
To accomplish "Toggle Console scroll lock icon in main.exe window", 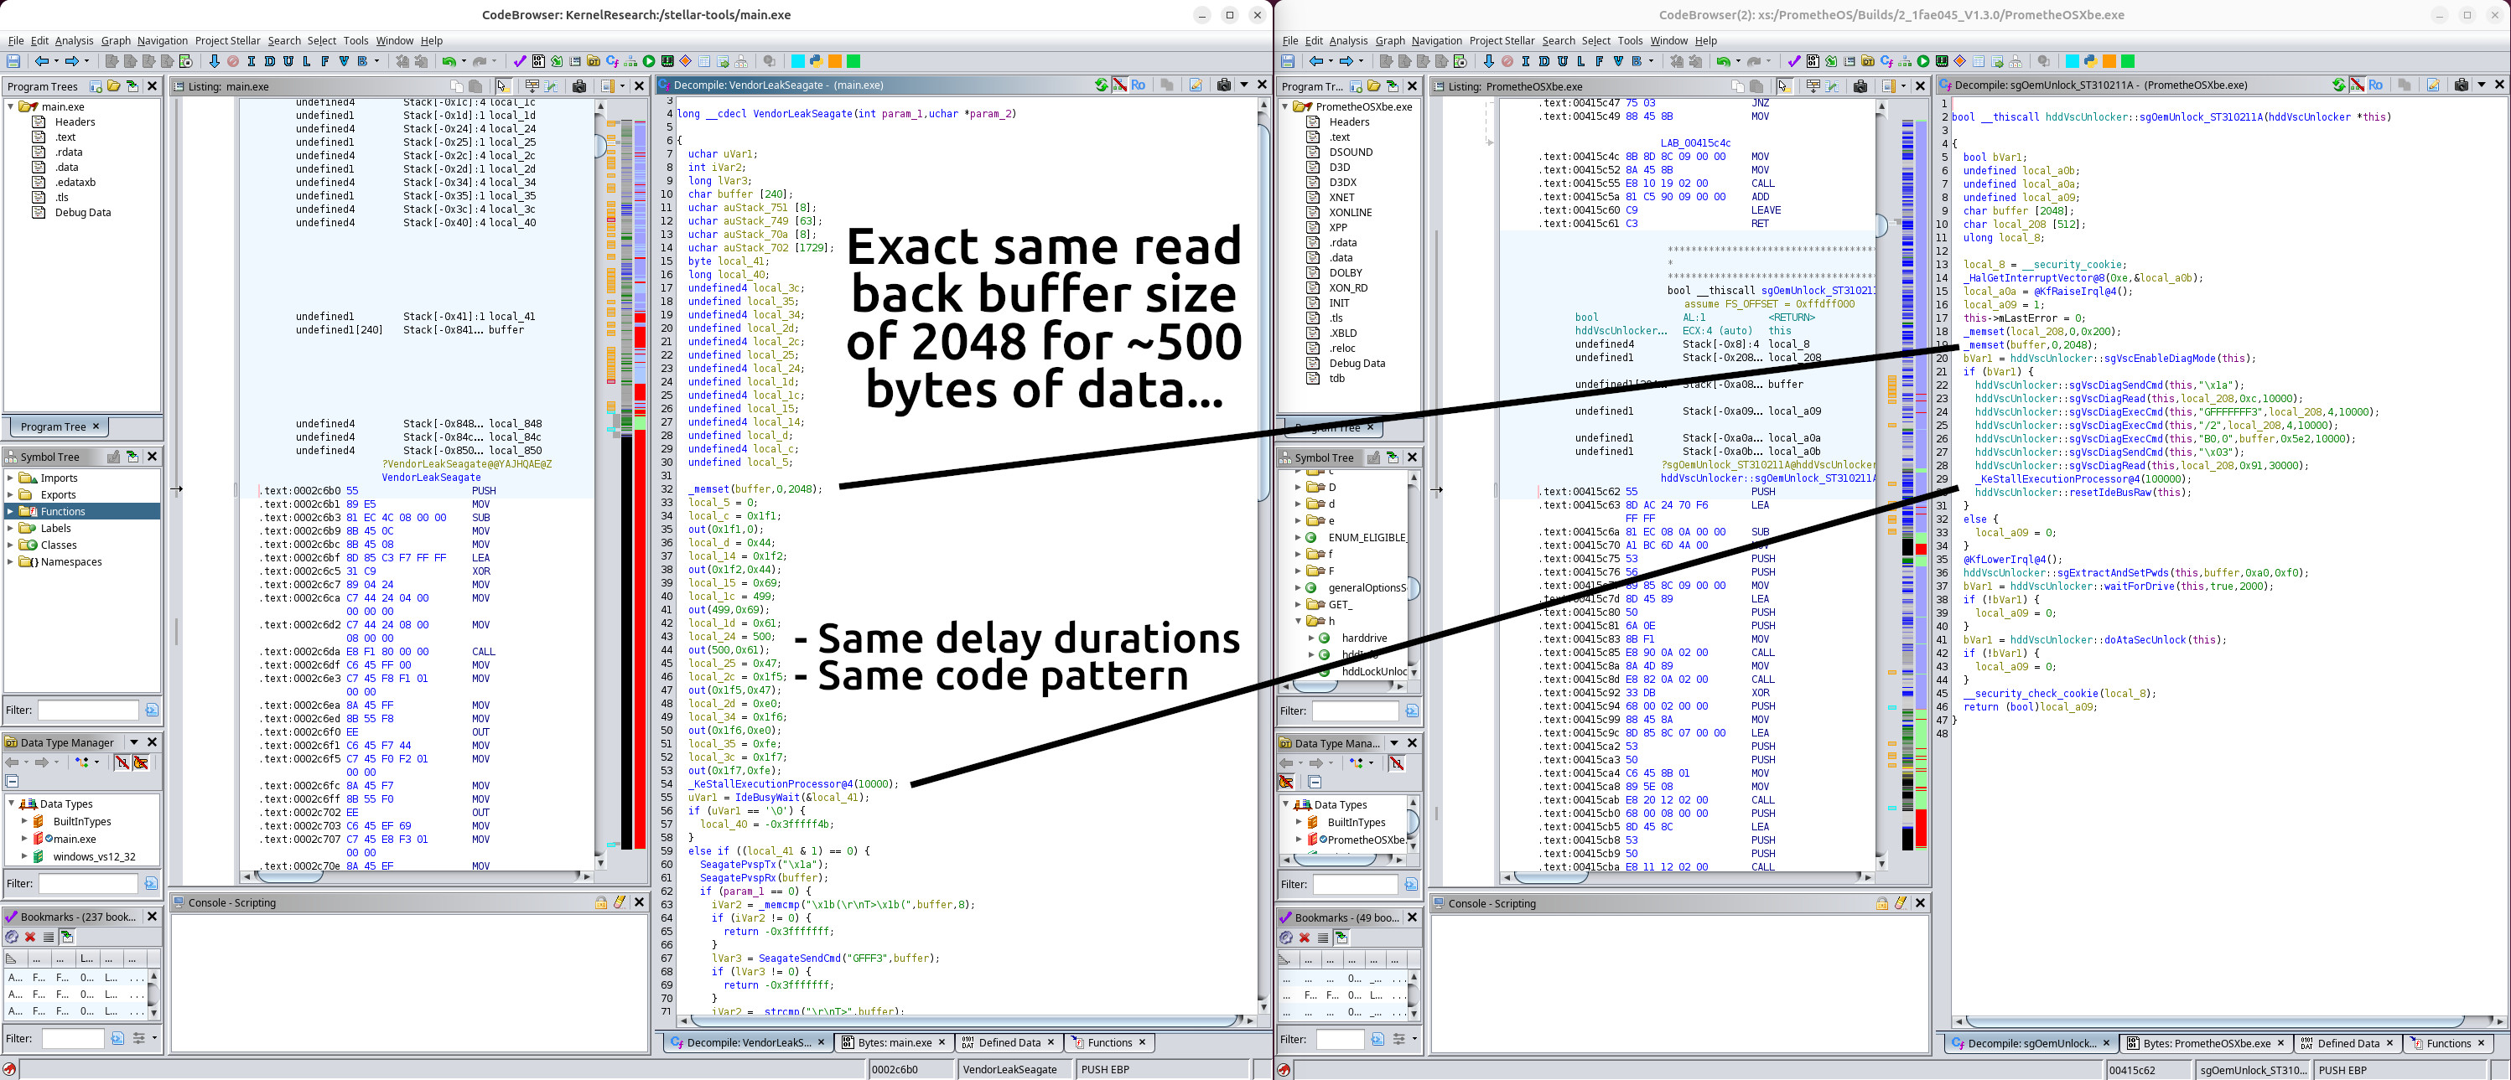I will coord(601,902).
